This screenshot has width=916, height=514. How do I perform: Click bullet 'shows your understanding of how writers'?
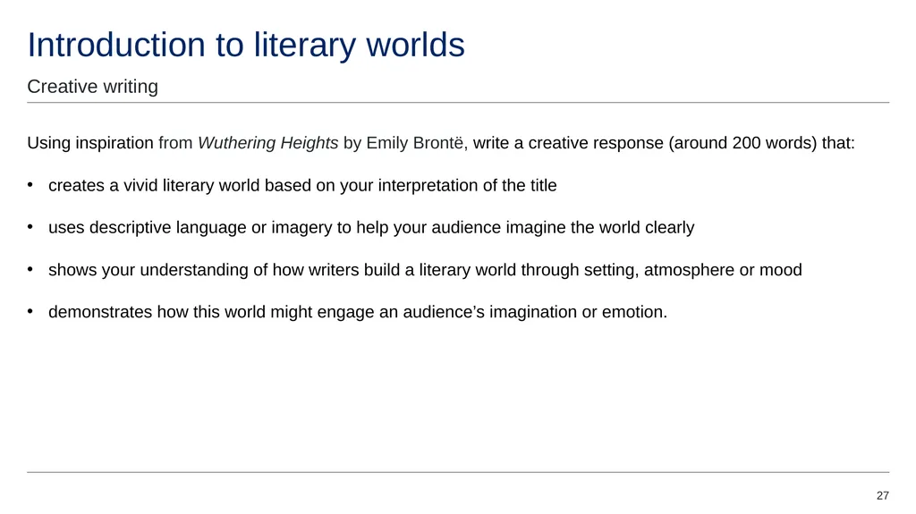425,270
